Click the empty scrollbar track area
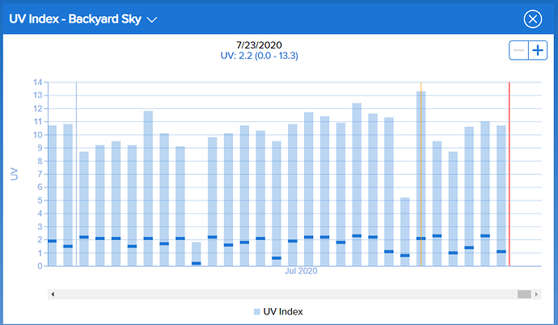This screenshot has width=558, height=325. point(287,294)
